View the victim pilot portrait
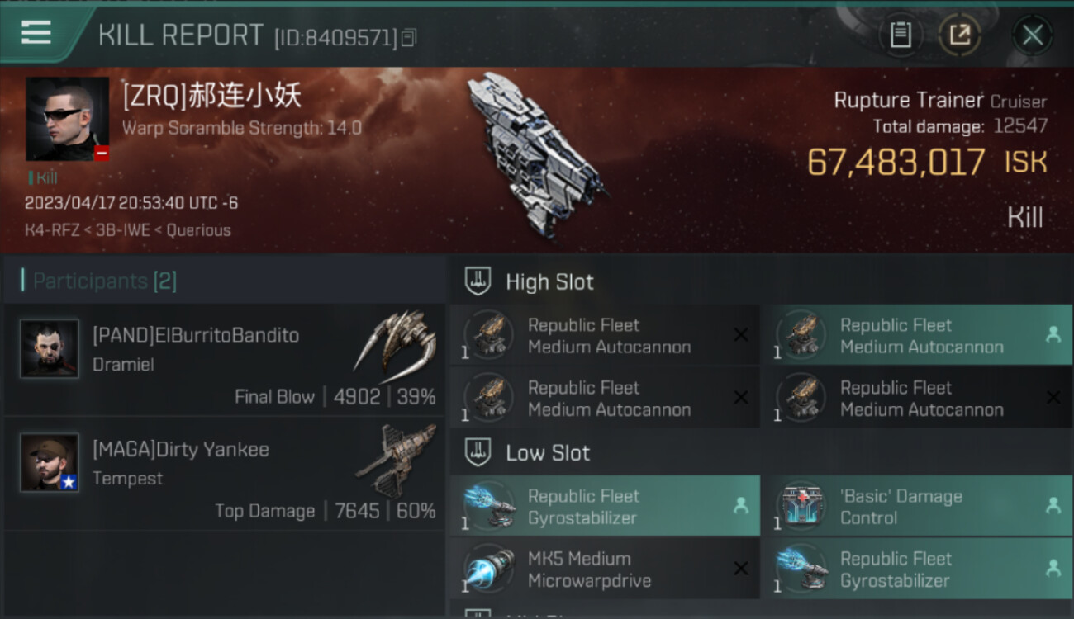This screenshot has width=1074, height=619. point(67,119)
